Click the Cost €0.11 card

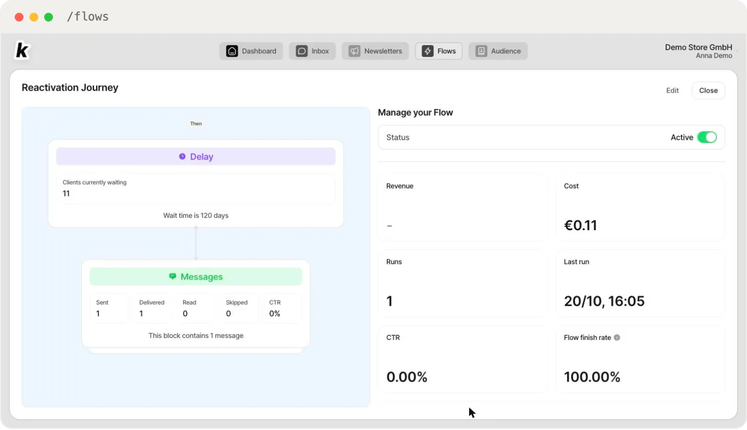click(640, 208)
